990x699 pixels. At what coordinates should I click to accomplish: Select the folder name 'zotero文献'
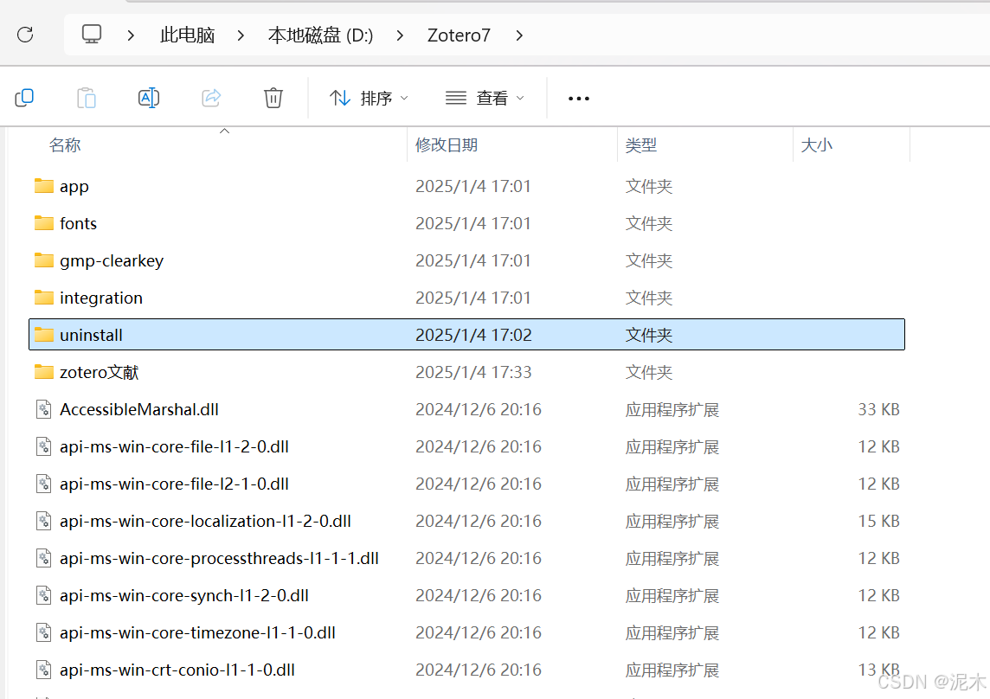(100, 372)
